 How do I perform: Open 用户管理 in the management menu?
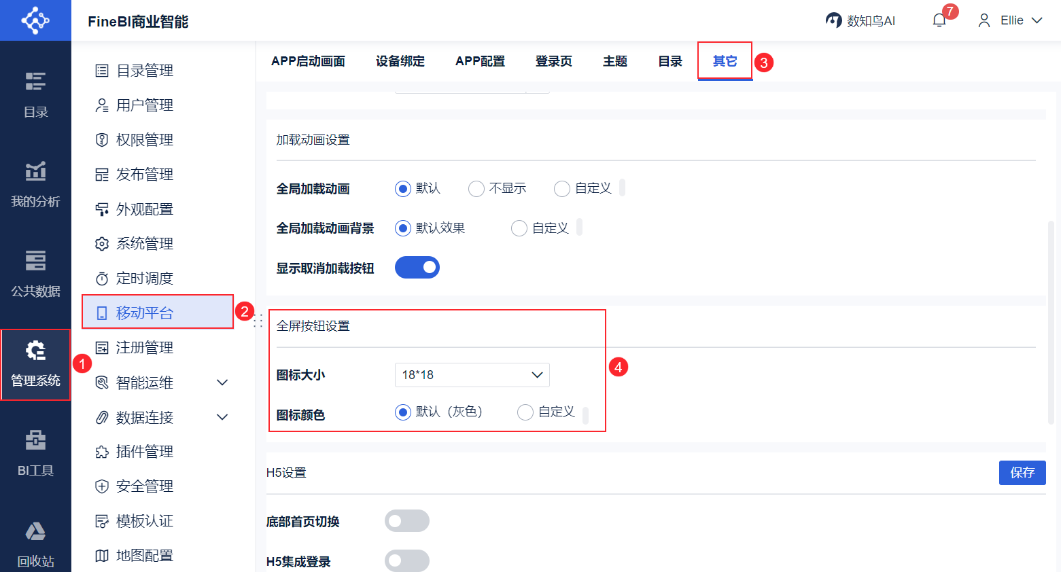pos(144,105)
